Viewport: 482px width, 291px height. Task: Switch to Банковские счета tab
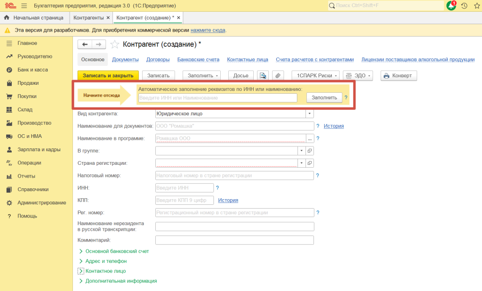click(198, 59)
